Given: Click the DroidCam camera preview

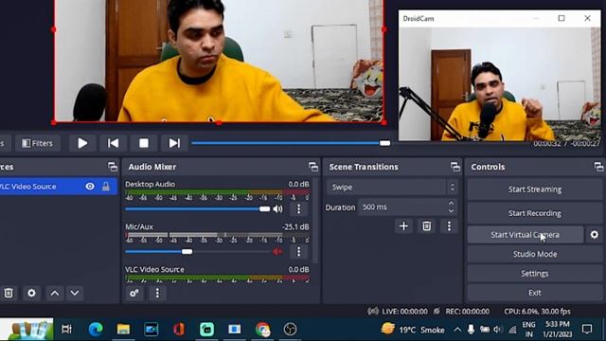Looking at the screenshot, I should coord(500,84).
